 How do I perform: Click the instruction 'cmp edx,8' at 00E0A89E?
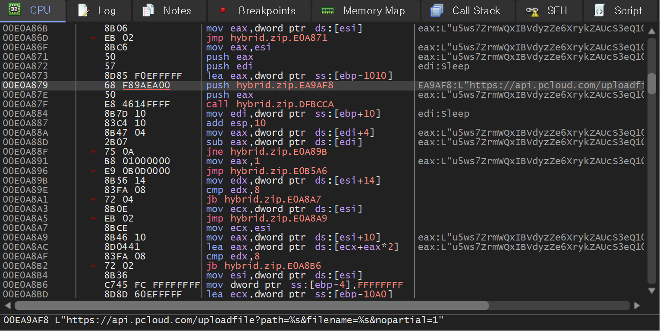(x=233, y=190)
